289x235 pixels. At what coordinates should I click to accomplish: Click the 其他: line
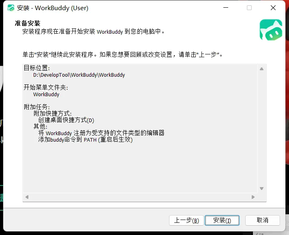point(41,127)
